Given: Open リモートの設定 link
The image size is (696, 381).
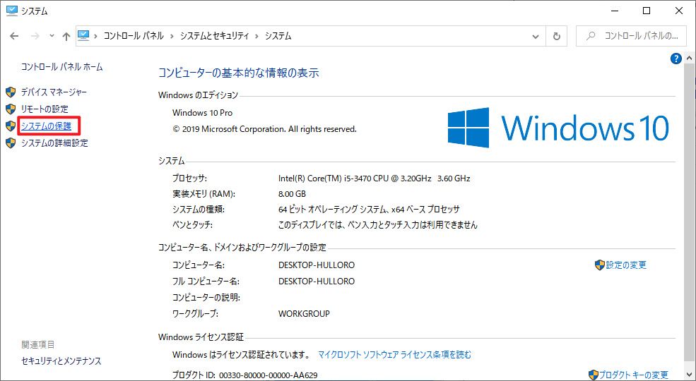Looking at the screenshot, I should tap(45, 109).
